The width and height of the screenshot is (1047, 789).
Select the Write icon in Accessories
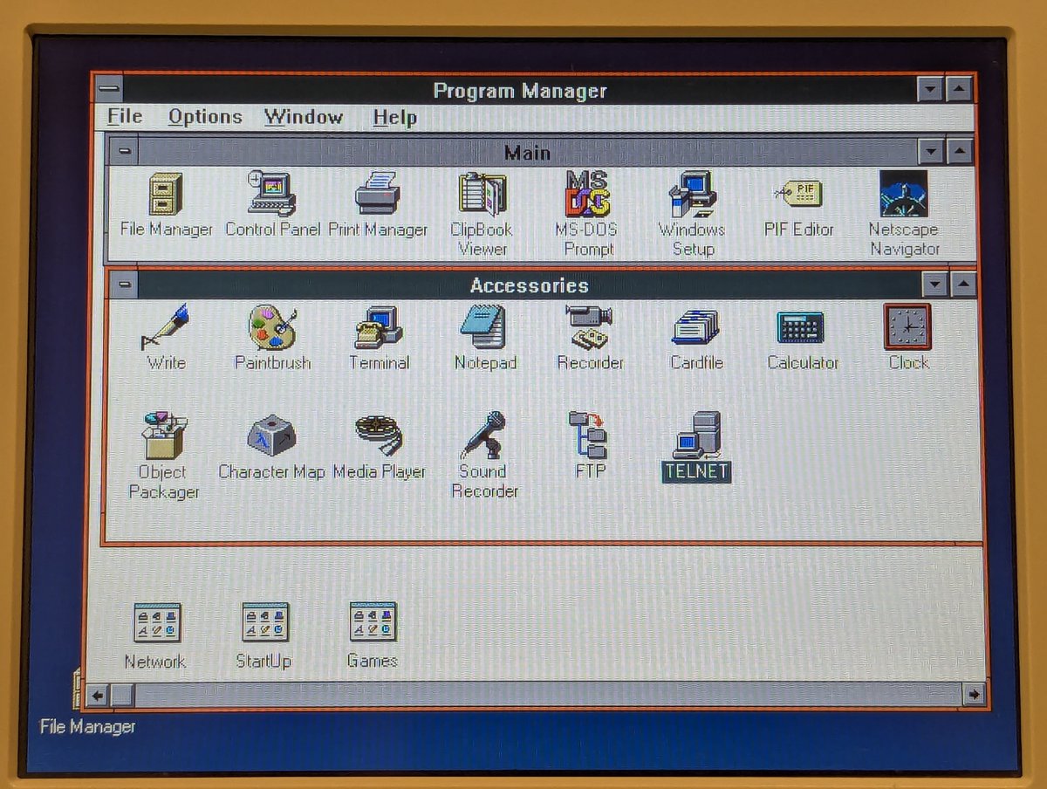(x=166, y=326)
